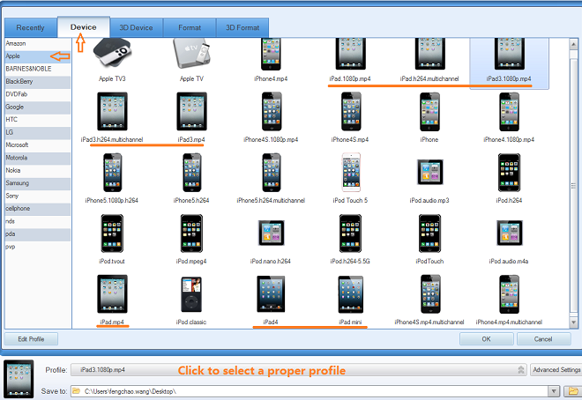Select the iPod Touch 5 profile
The width and height of the screenshot is (582, 400).
pyautogui.click(x=351, y=173)
